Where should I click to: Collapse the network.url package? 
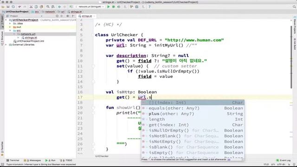tap(14, 34)
